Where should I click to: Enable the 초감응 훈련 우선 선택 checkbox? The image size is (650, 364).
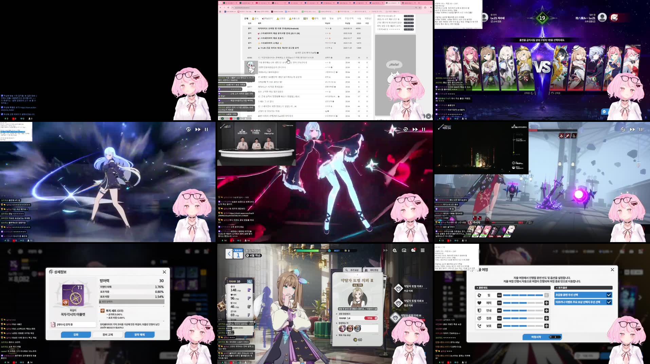[609, 295]
